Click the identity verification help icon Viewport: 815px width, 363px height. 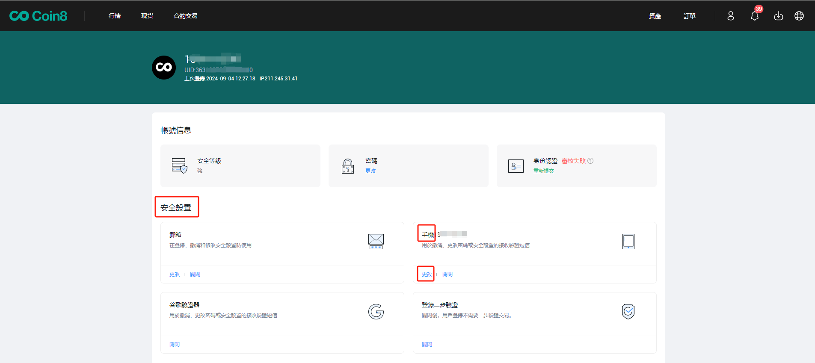pos(590,161)
